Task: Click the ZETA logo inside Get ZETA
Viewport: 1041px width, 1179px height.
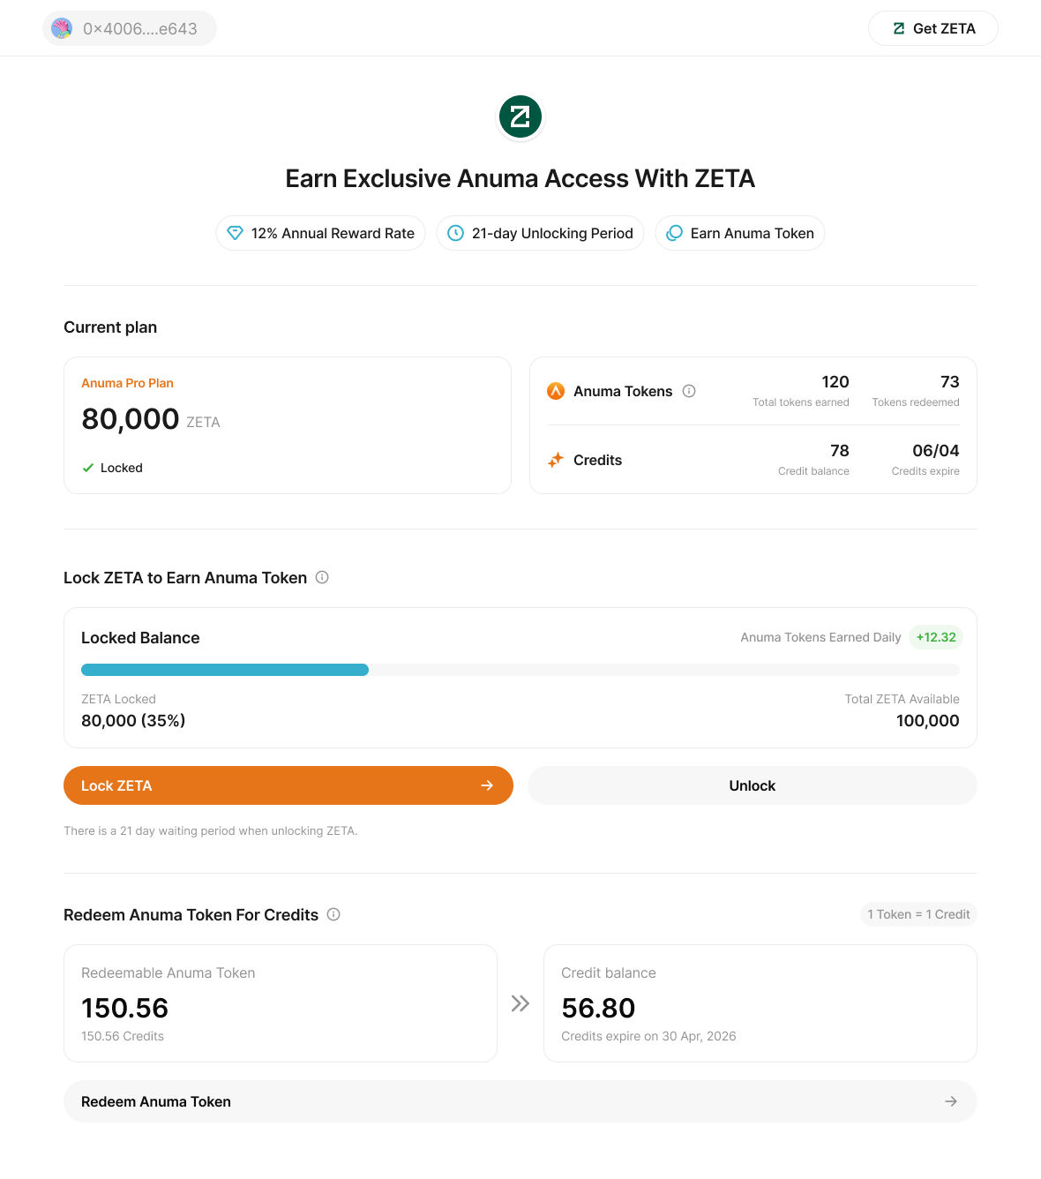Action: tap(899, 28)
